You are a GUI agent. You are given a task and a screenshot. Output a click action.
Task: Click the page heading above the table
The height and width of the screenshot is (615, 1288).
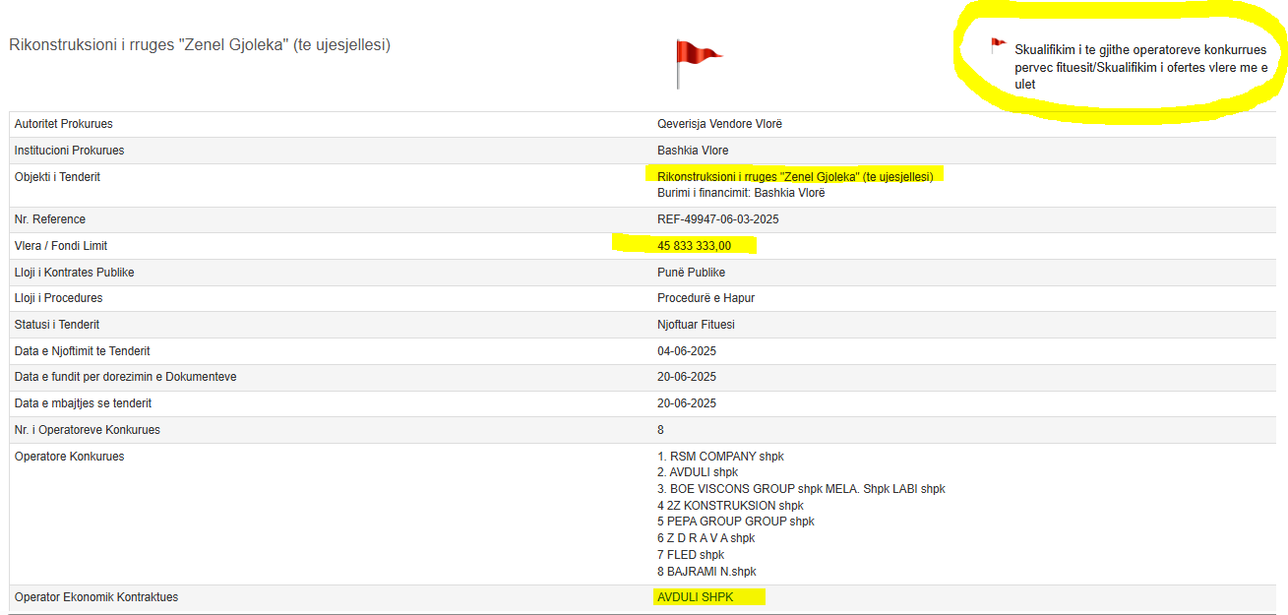tap(200, 44)
